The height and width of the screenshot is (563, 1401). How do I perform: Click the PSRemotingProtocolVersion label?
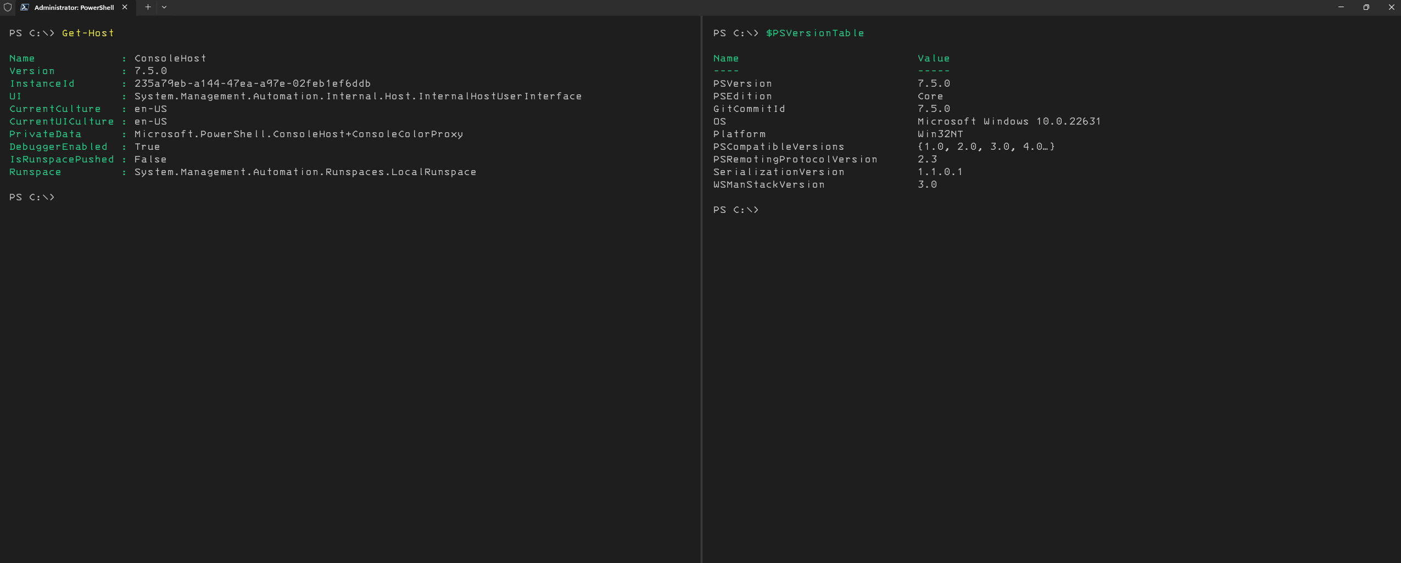[795, 159]
